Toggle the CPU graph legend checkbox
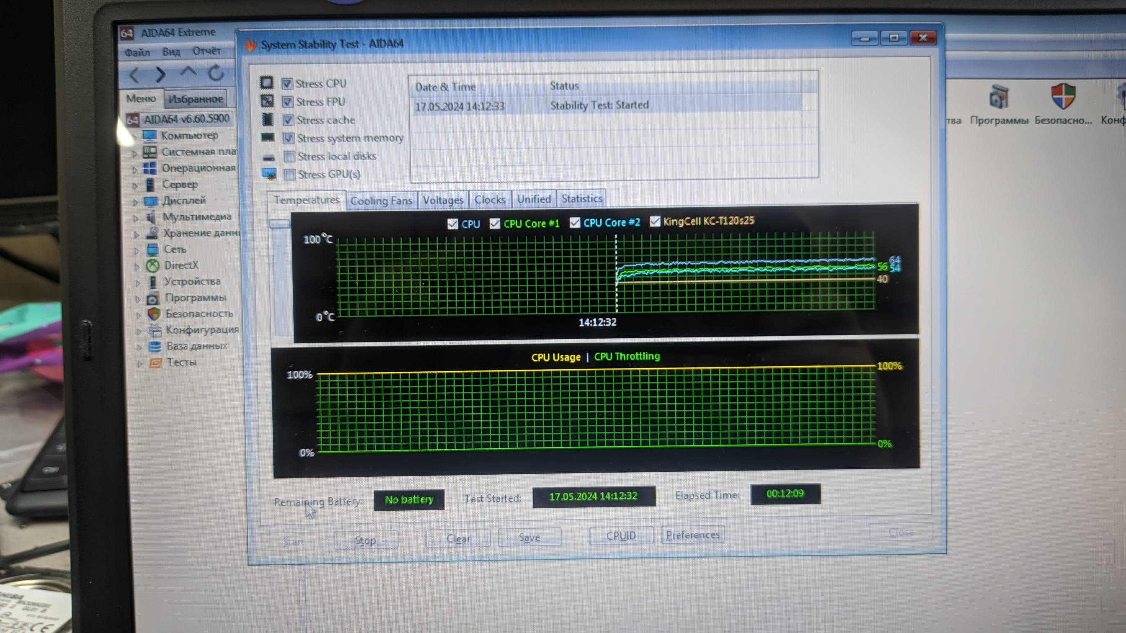 pos(453,224)
